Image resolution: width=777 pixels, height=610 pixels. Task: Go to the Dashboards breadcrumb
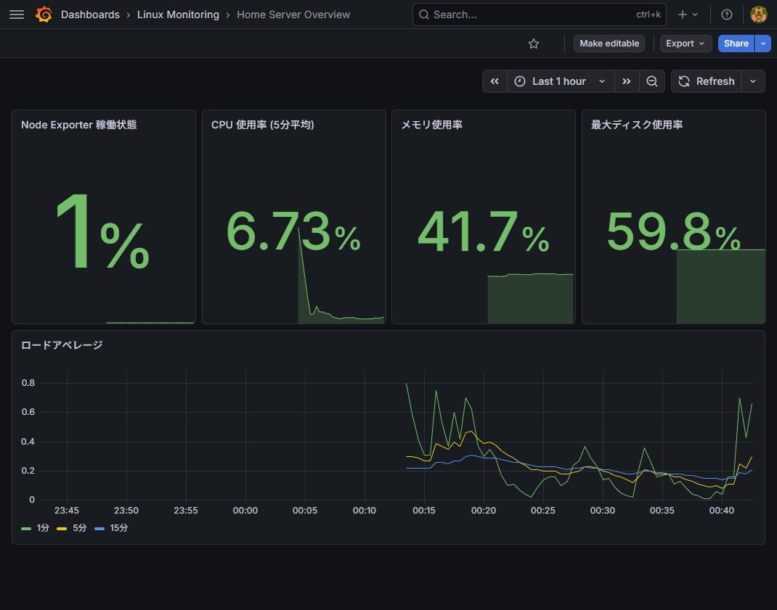pyautogui.click(x=90, y=15)
